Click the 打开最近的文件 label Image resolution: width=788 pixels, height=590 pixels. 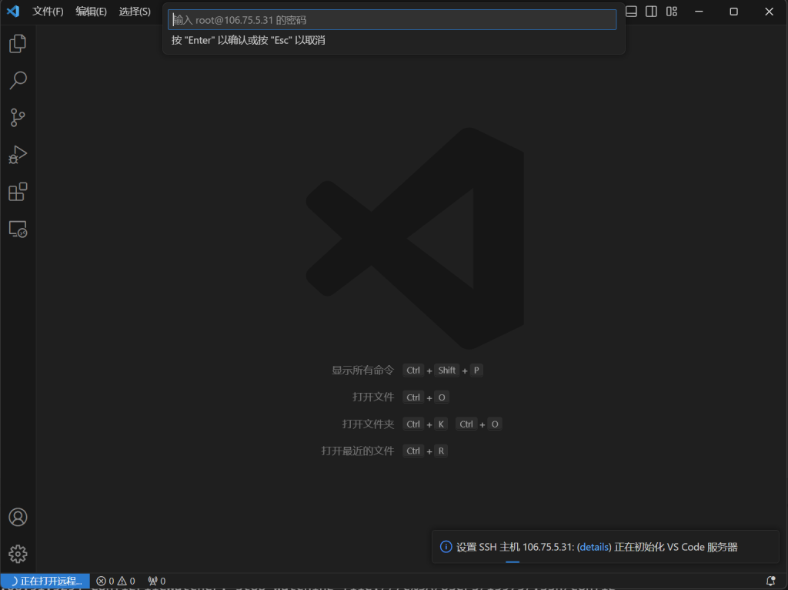[x=357, y=451]
